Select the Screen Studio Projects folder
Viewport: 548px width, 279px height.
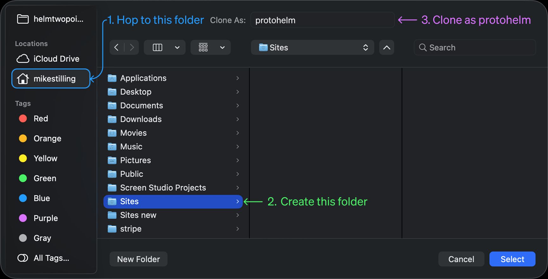pos(163,188)
